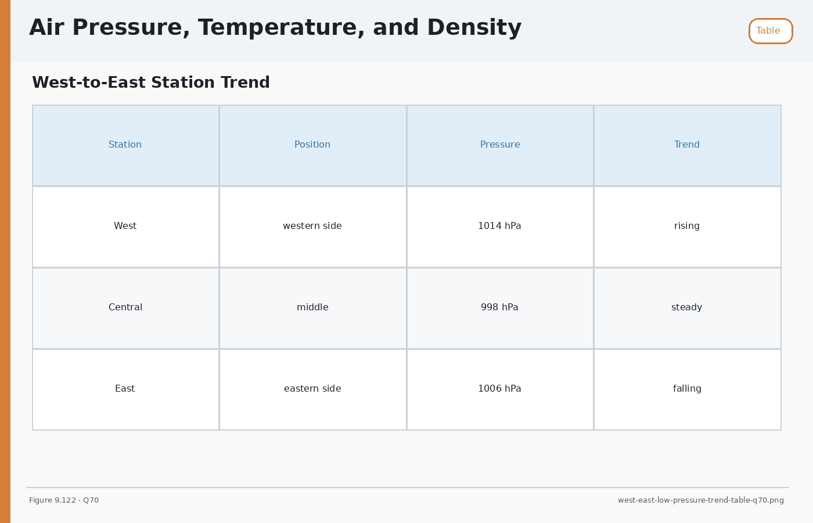The height and width of the screenshot is (523, 813).
Task: Click the 998 hPa pressure cell
Action: (500, 308)
